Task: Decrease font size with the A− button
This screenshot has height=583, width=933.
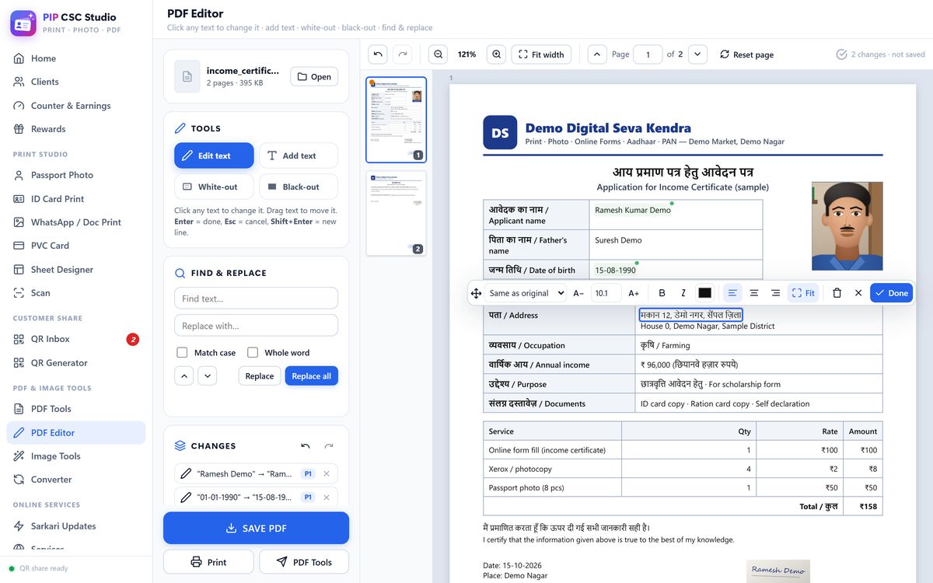Action: [x=578, y=293]
